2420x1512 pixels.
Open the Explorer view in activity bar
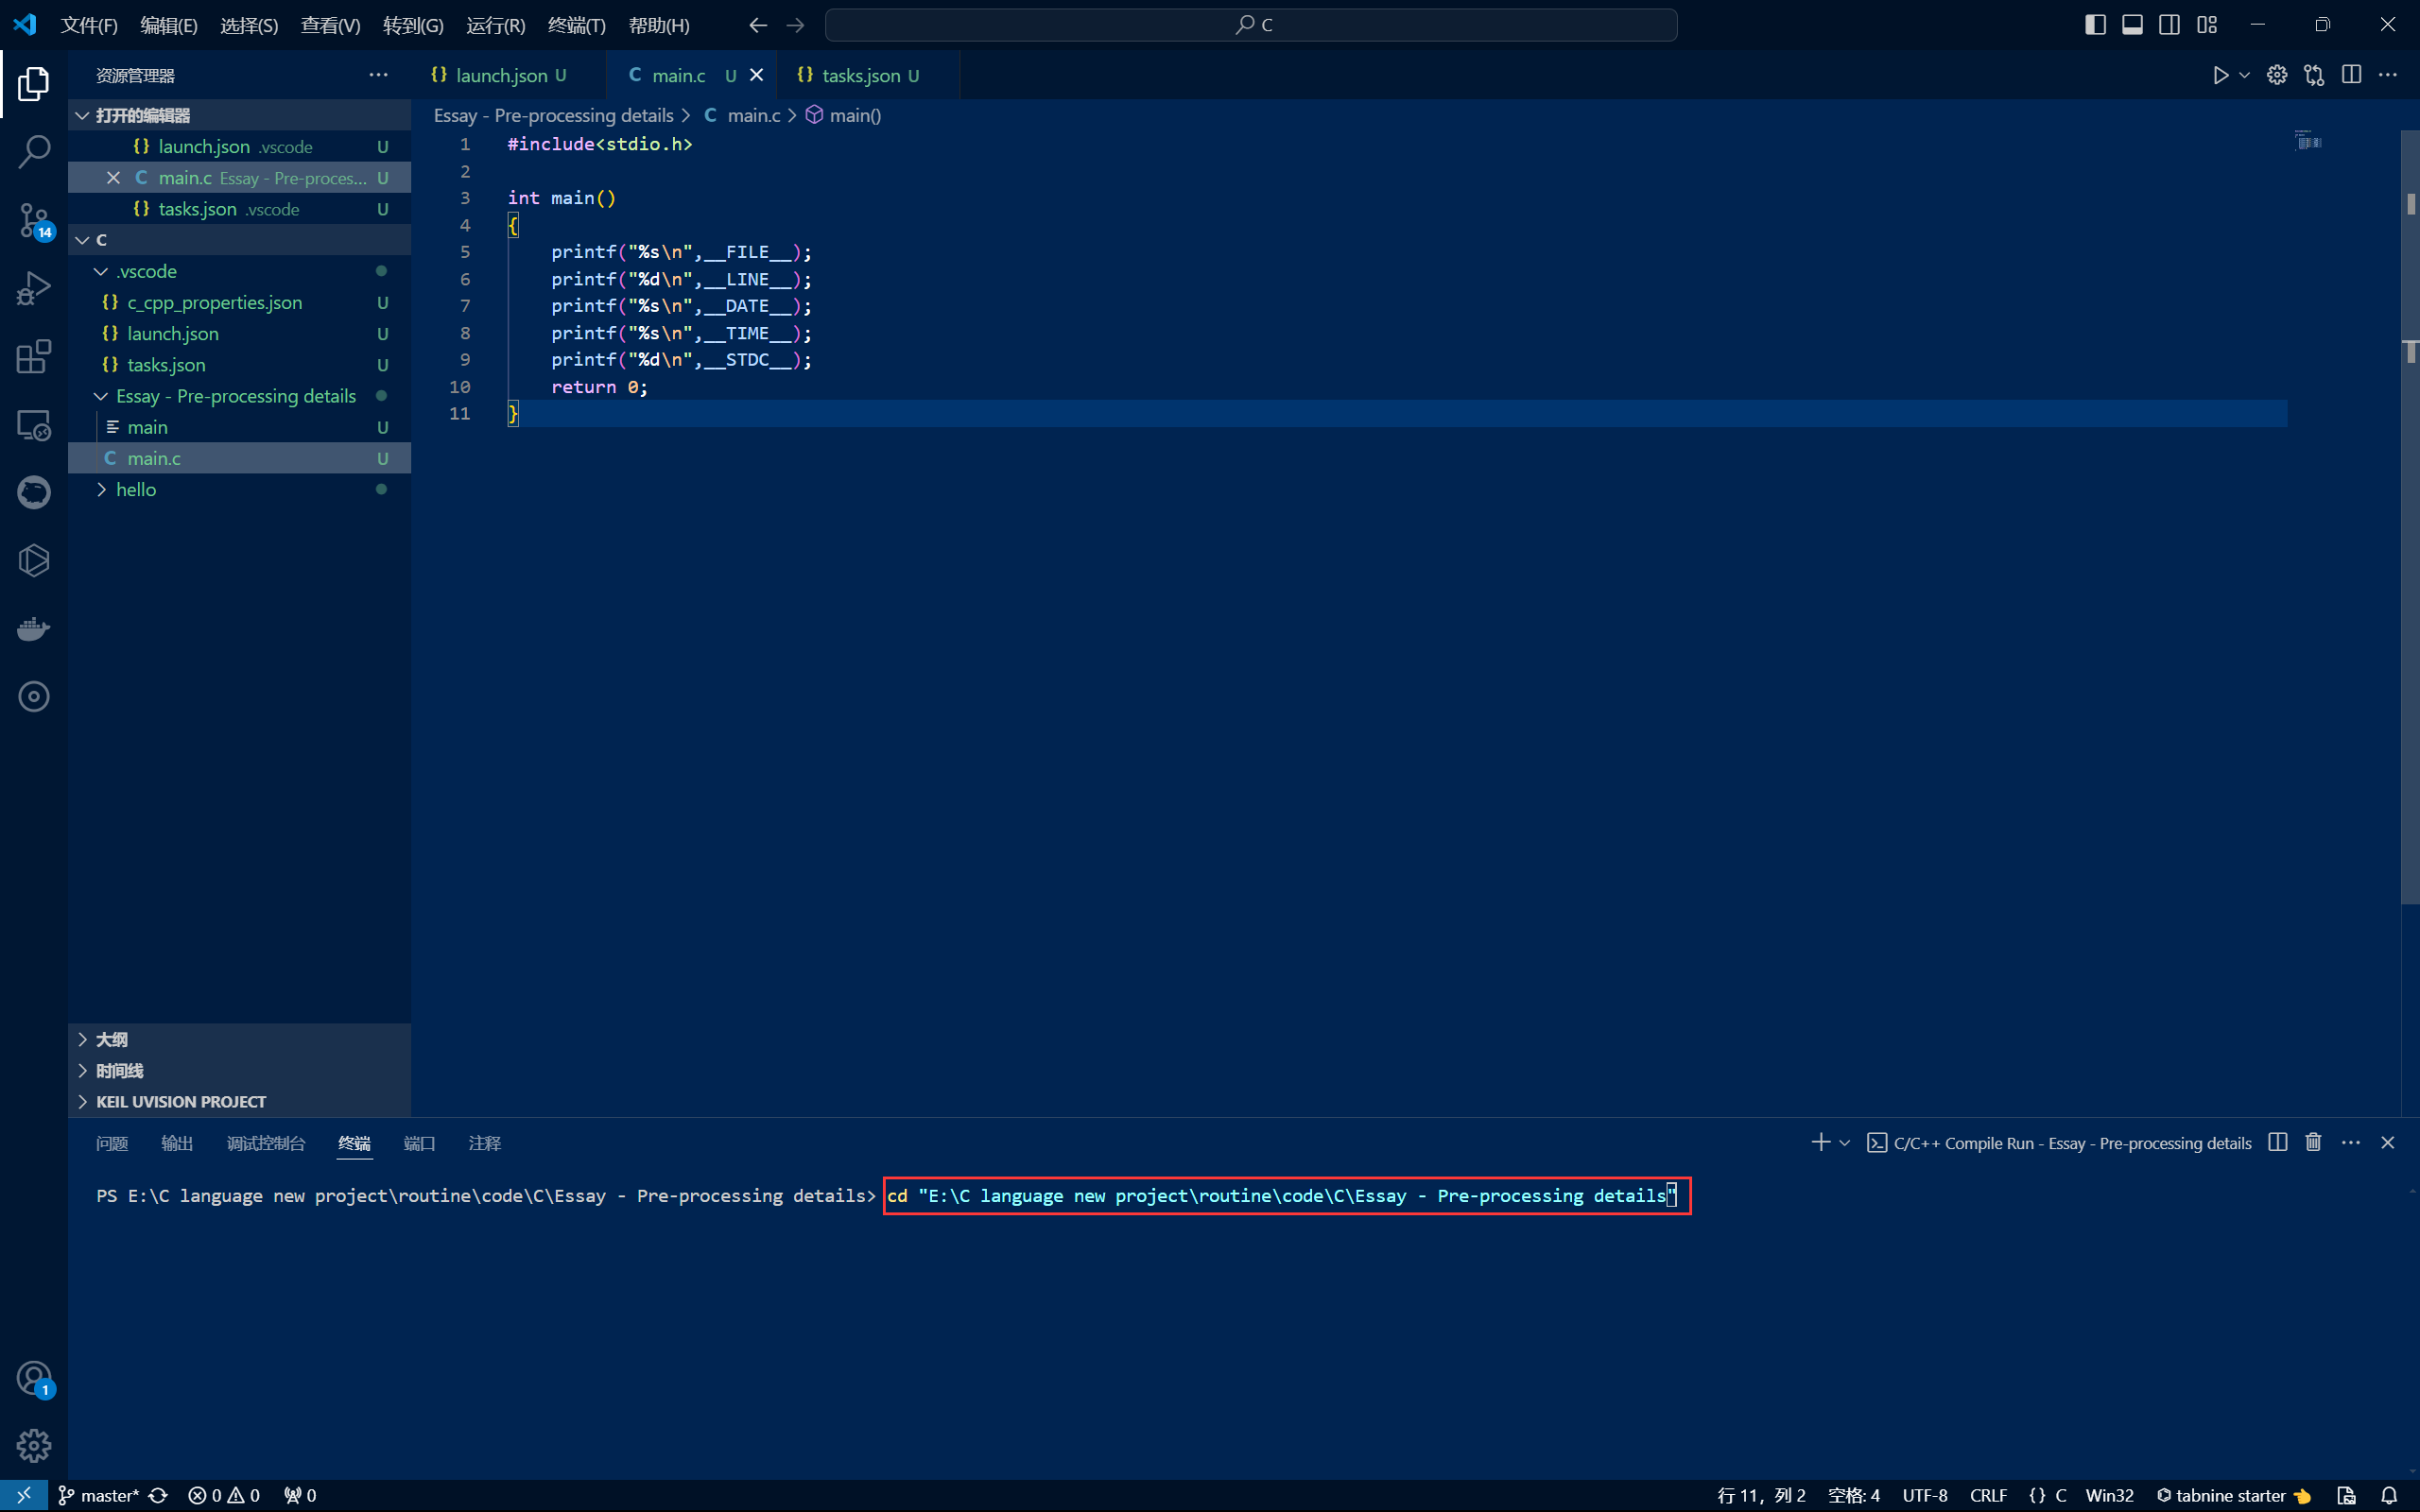pos(34,84)
